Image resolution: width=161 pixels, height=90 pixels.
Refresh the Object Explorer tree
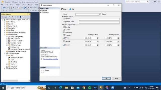20,17
